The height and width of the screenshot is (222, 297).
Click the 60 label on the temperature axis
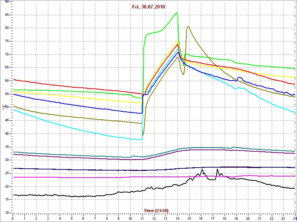6,81
